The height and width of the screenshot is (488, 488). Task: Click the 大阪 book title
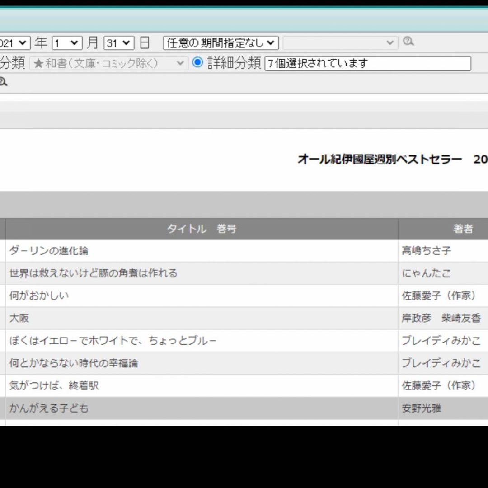[19, 318]
